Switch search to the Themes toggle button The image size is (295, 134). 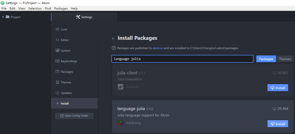pos(285,59)
